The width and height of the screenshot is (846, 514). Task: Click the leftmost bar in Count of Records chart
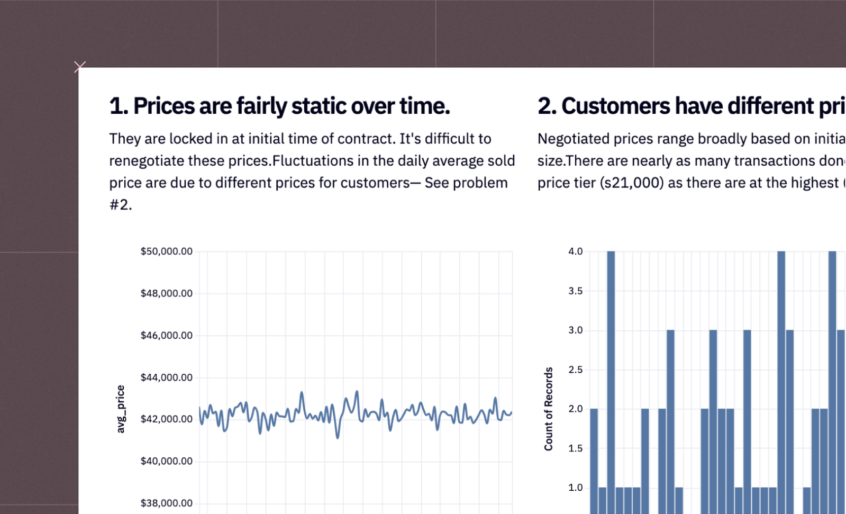(x=594, y=461)
